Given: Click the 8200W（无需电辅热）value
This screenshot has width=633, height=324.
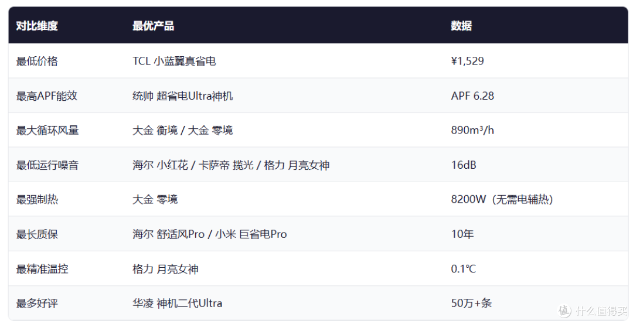Looking at the screenshot, I should tap(502, 199).
